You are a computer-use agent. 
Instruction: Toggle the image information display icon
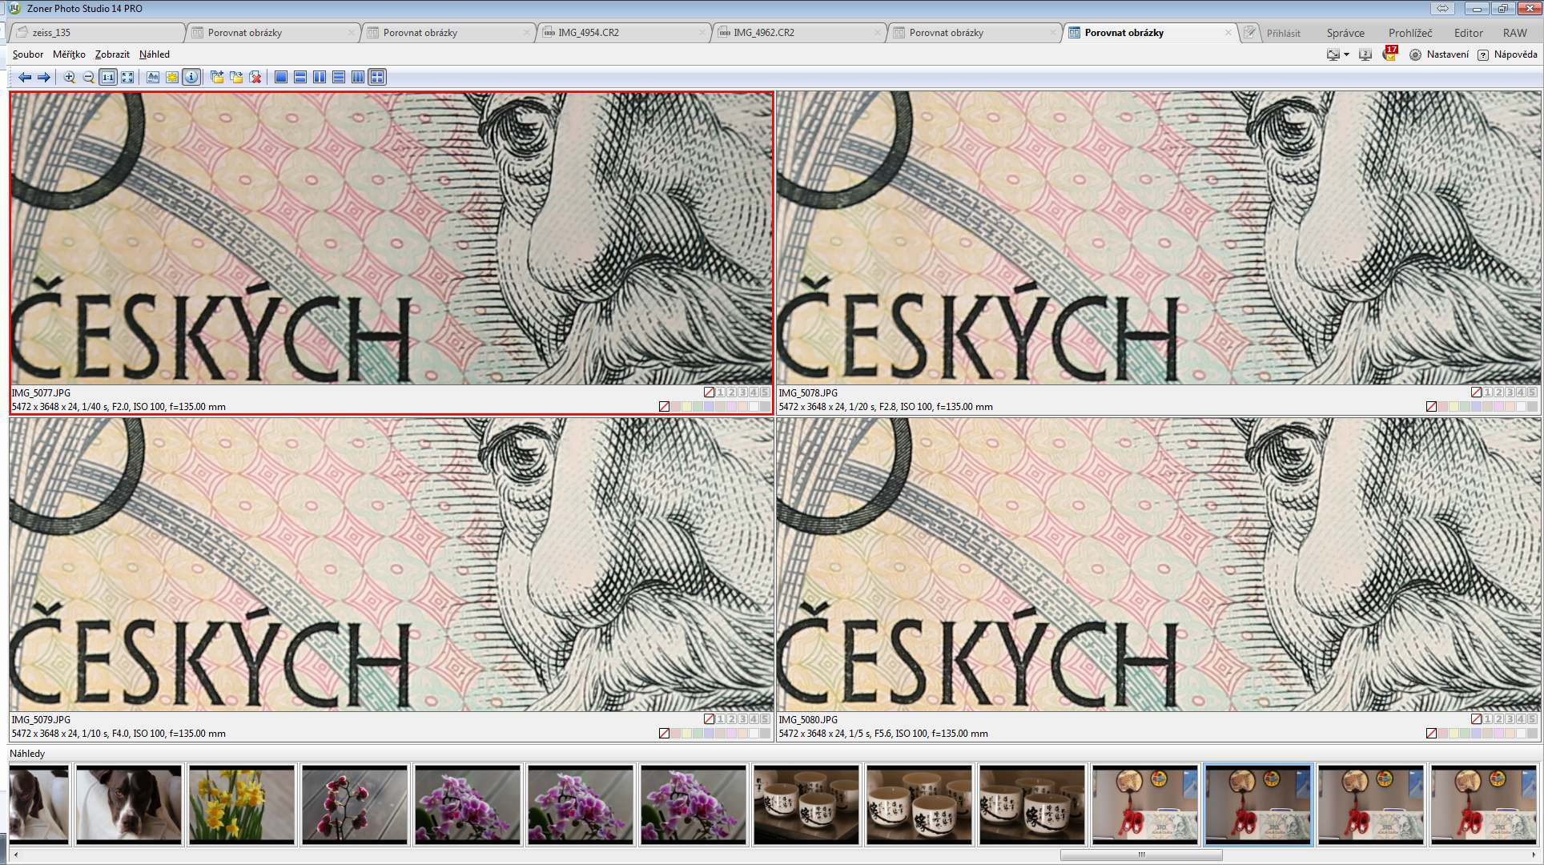pyautogui.click(x=191, y=77)
